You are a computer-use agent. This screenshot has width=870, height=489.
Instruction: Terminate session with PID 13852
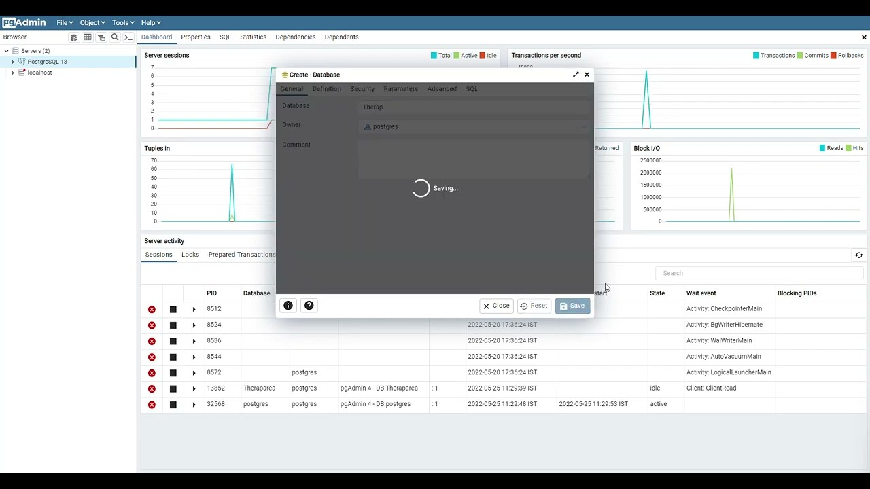152,388
